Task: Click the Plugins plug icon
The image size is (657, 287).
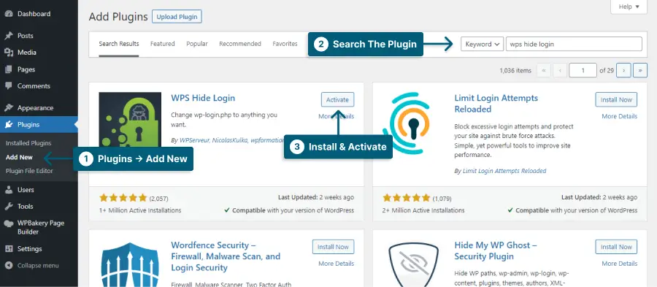Action: pyautogui.click(x=8, y=124)
